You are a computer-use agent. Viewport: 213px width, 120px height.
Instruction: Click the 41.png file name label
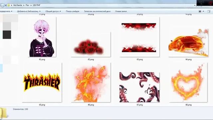[42, 59]
